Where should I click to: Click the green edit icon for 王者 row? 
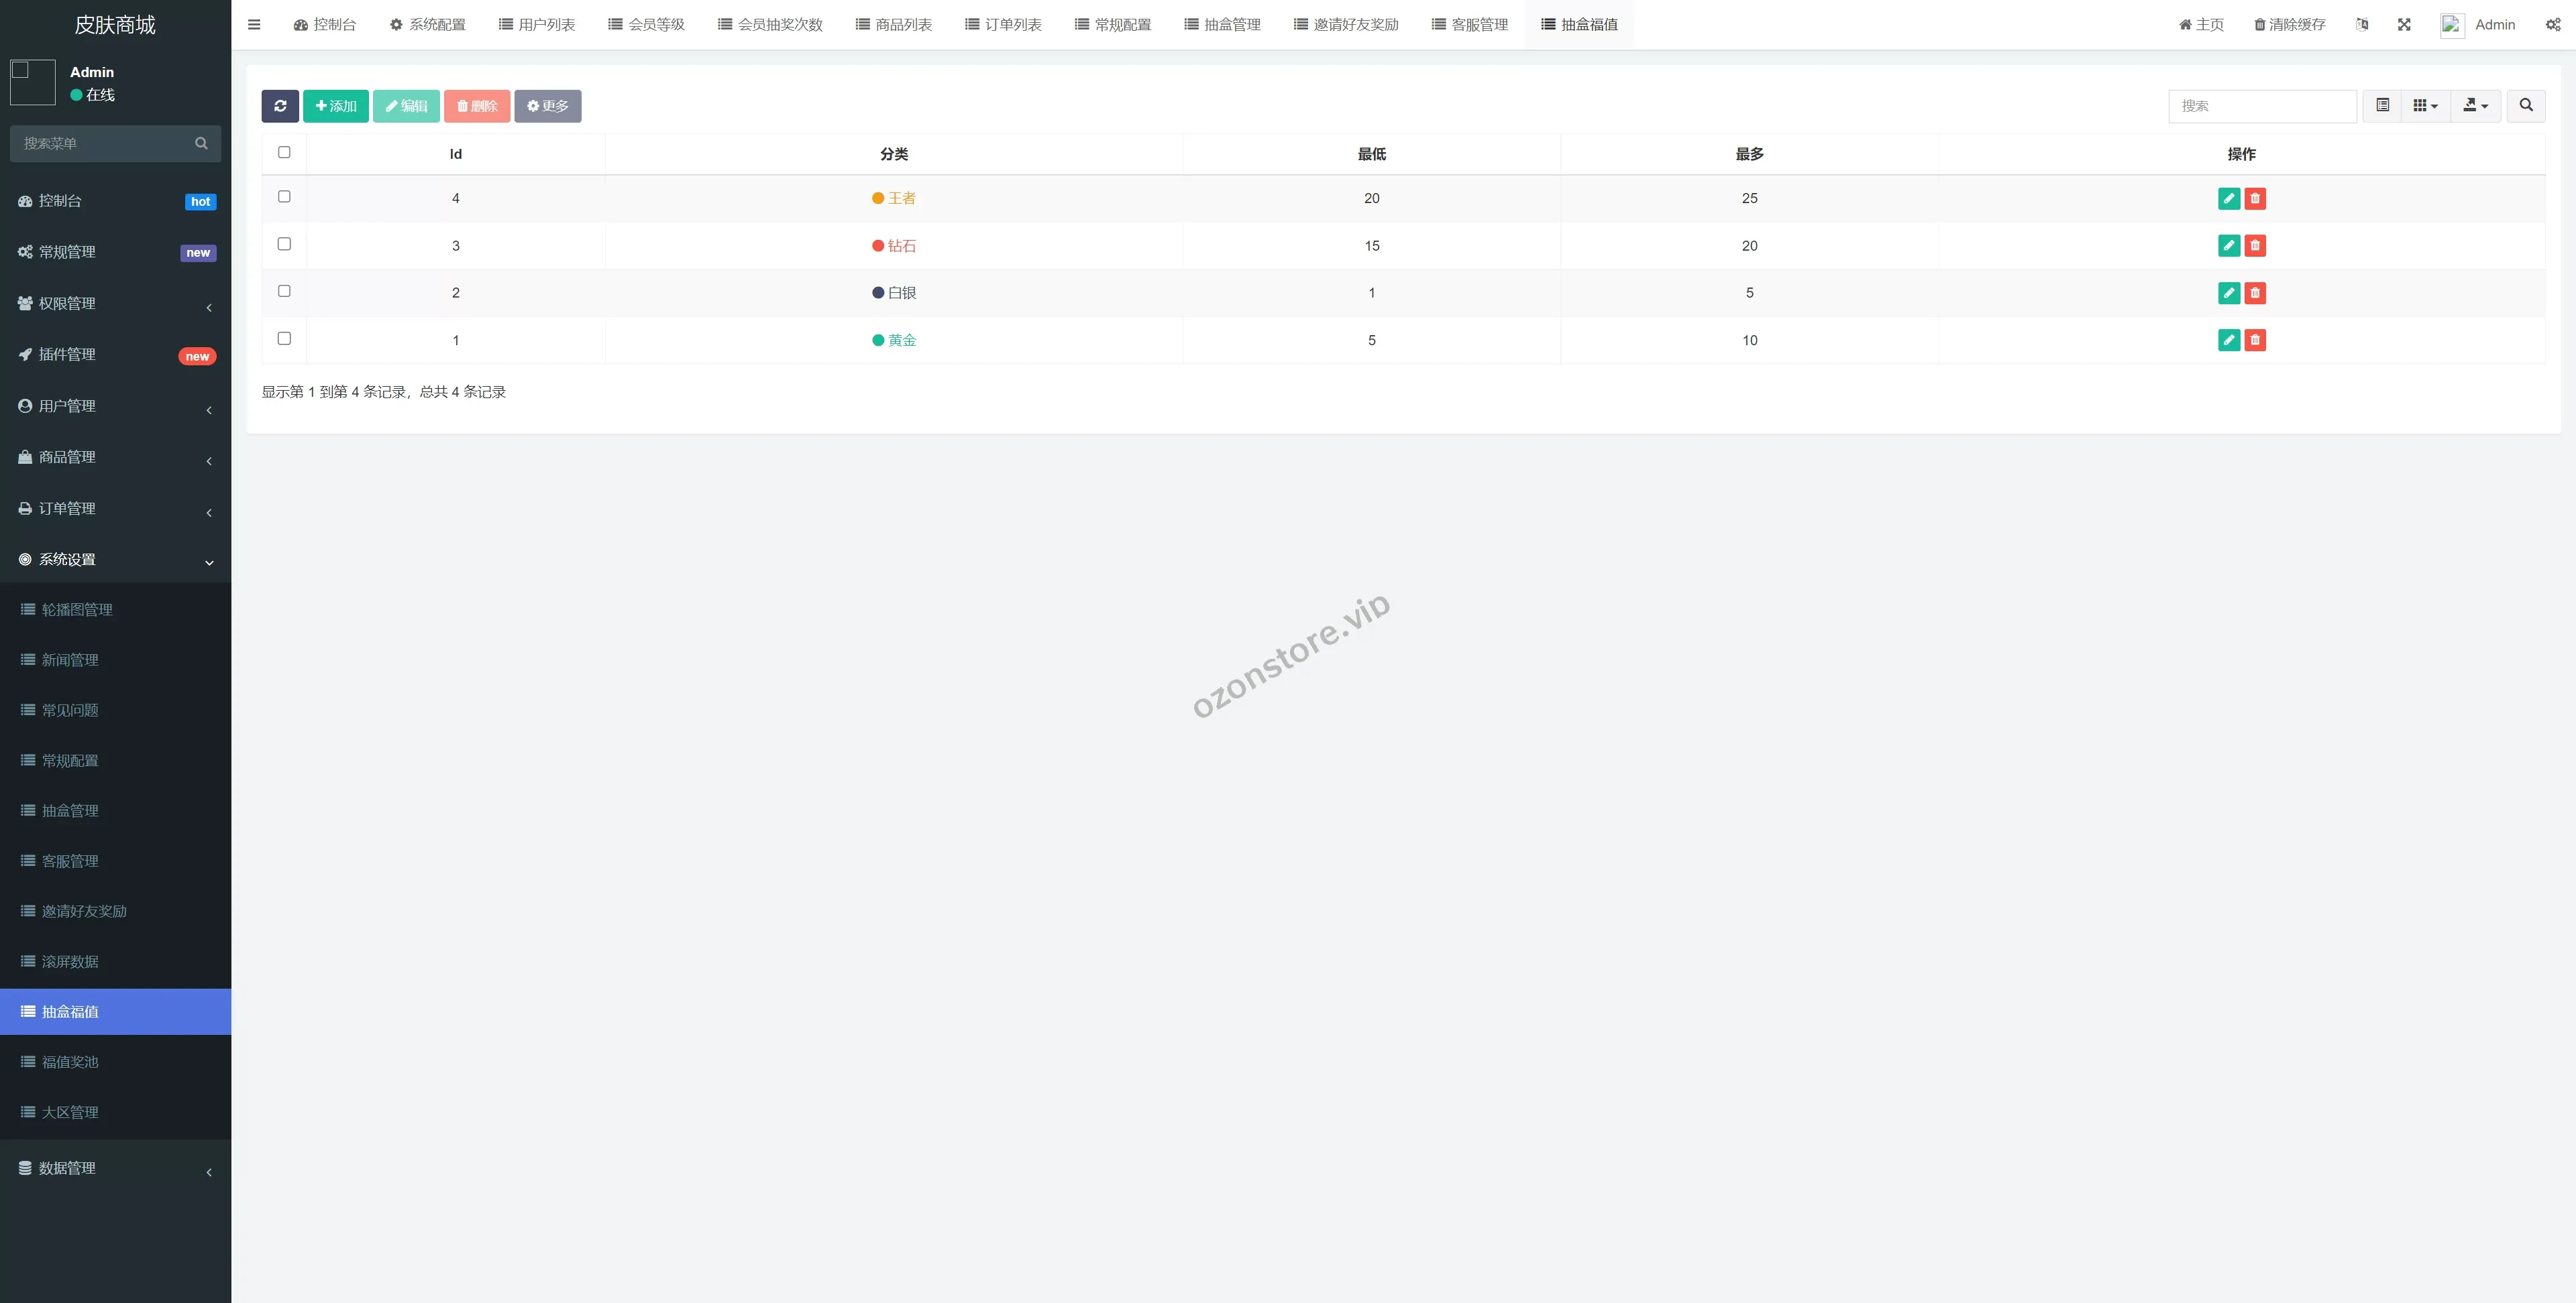click(2228, 199)
